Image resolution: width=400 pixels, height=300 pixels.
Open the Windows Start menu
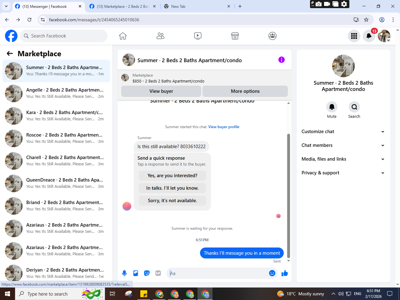[x=7, y=294]
